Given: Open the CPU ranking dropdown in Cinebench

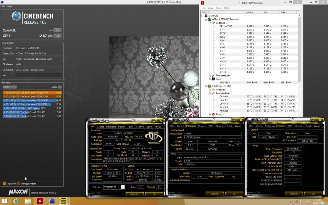Looking at the screenshot, I should [x=10, y=87].
